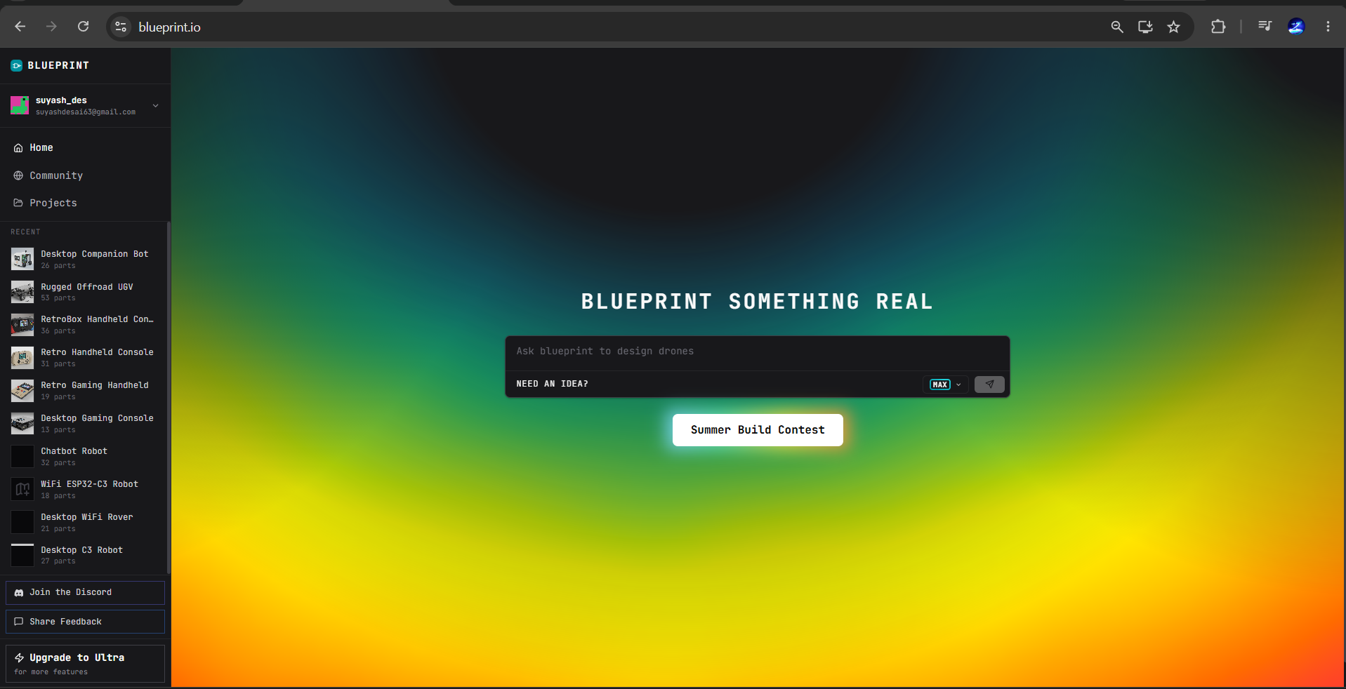The height and width of the screenshot is (689, 1346).
Task: Open Rugged Offroad UGV thumbnail
Action: pyautogui.click(x=22, y=292)
